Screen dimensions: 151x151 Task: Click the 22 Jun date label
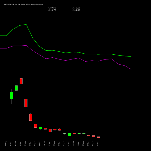[x=83, y=144]
